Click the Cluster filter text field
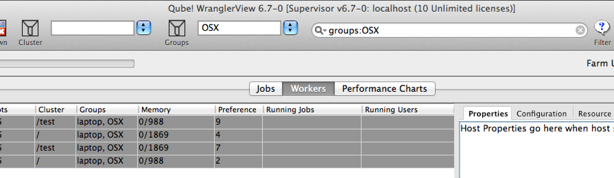Viewport: 614px width, 178px height. pos(92,28)
